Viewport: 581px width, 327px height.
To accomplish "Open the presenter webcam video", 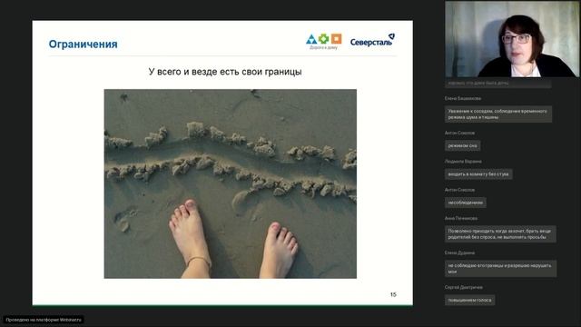I will point(512,39).
